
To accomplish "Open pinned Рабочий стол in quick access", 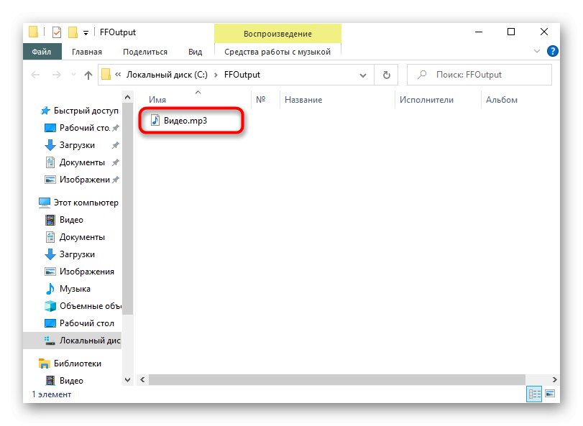I will point(82,128).
